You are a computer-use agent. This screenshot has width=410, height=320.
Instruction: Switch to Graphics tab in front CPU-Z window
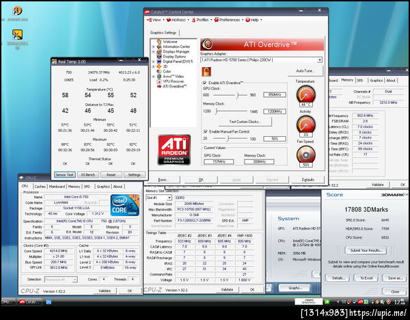103,187
